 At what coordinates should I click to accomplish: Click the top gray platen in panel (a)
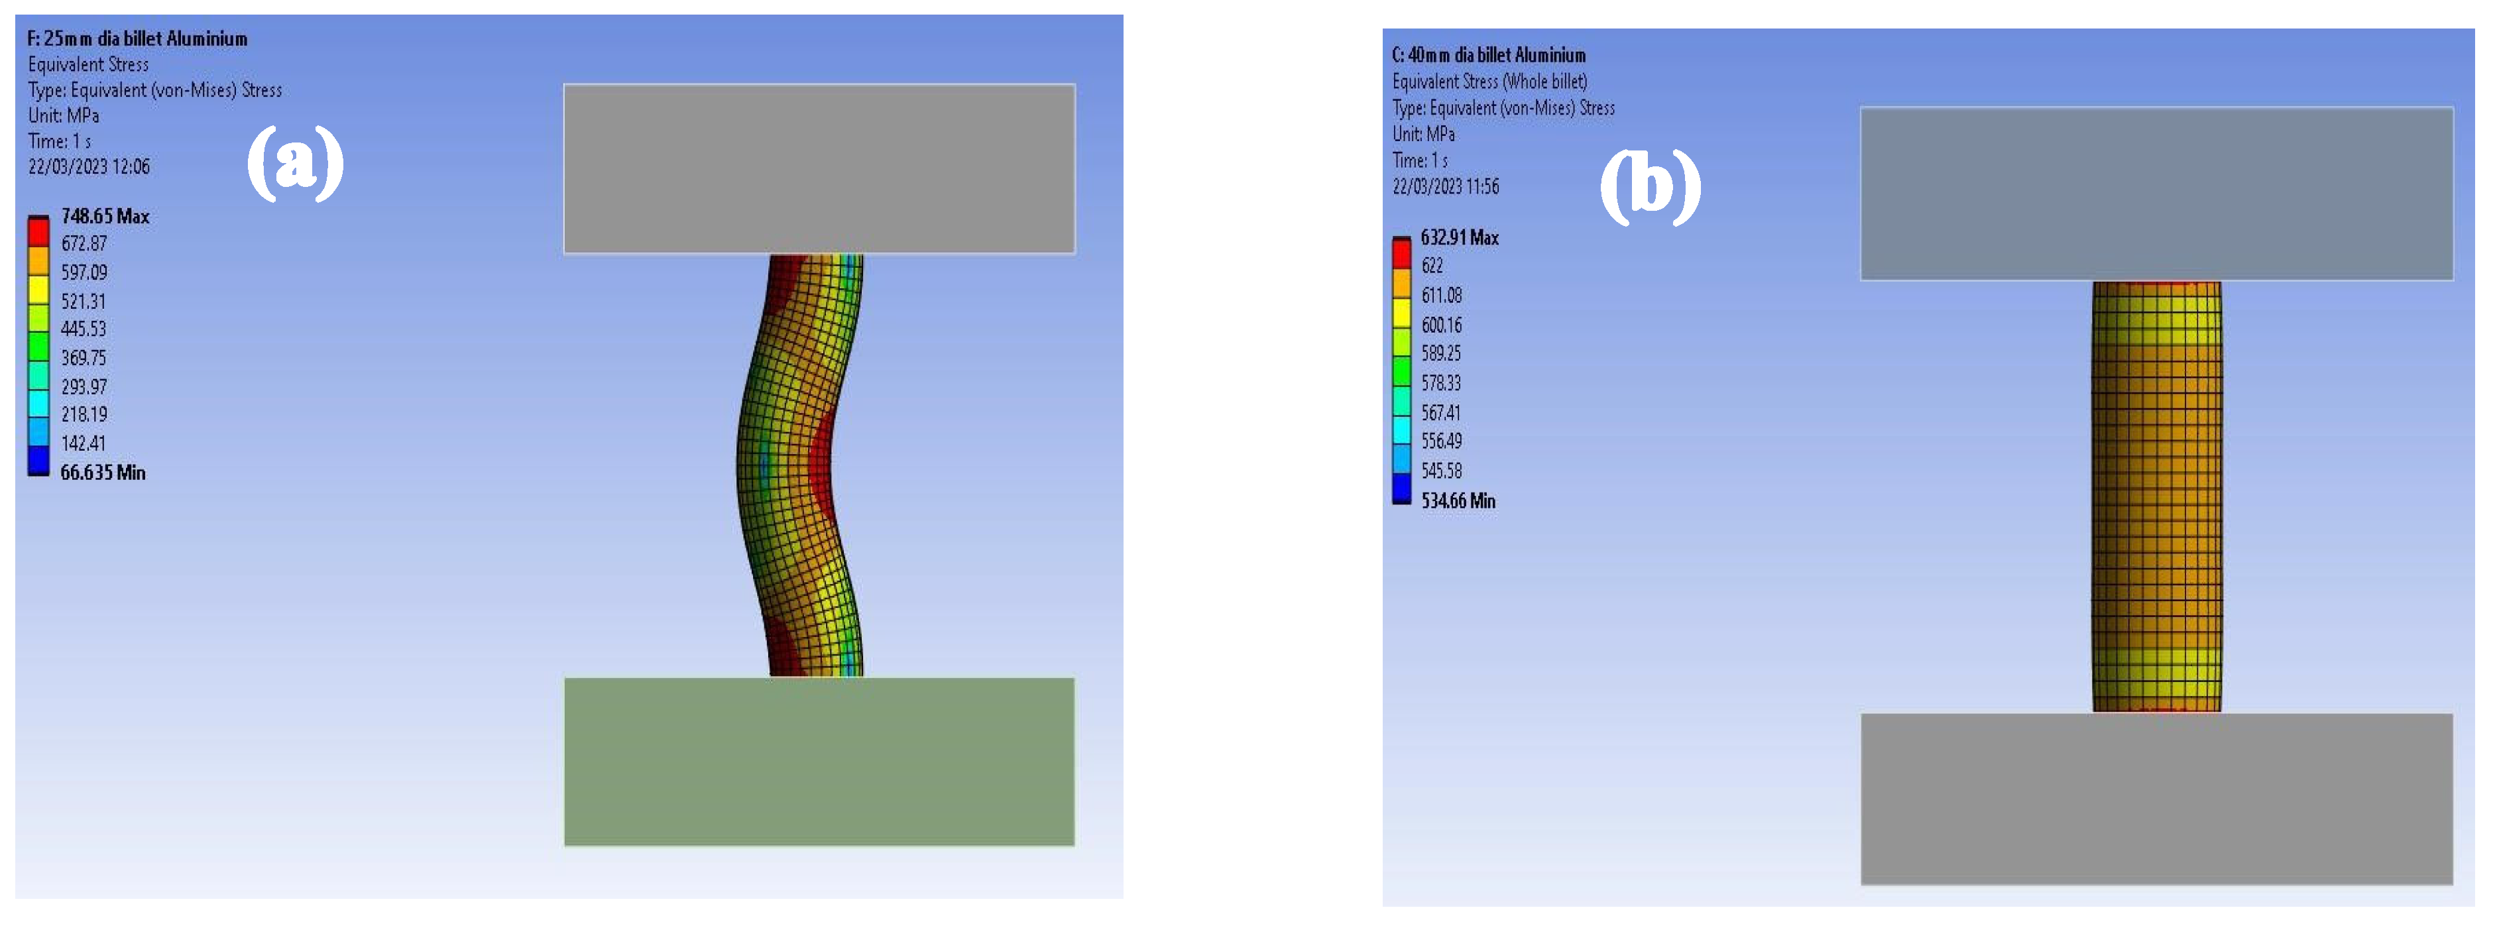coord(819,168)
